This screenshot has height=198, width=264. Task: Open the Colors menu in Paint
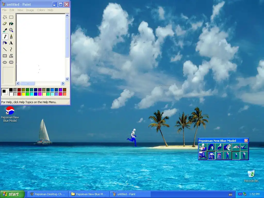tap(41, 10)
